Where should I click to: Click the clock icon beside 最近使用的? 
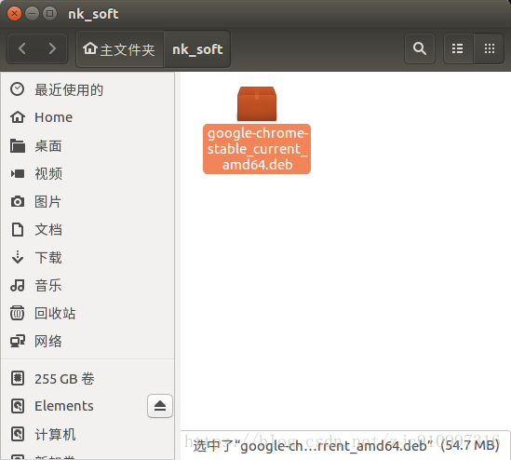click(18, 89)
